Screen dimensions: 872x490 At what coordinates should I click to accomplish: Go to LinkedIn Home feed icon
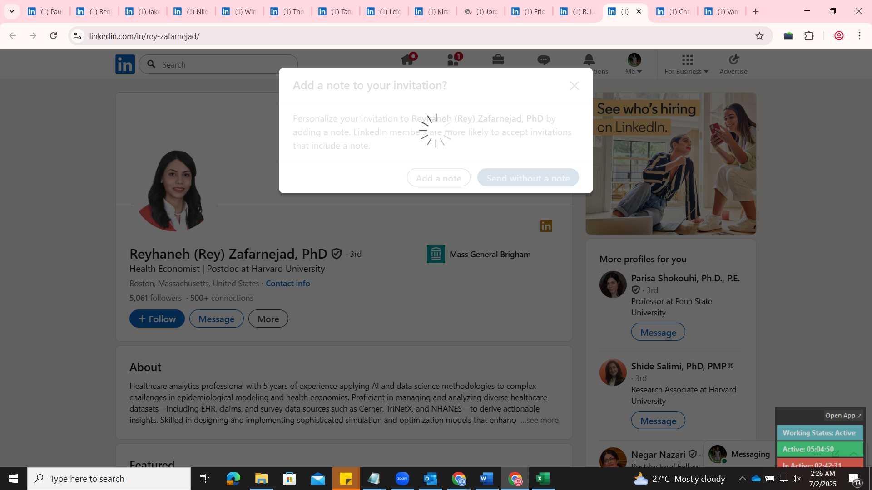click(x=407, y=60)
